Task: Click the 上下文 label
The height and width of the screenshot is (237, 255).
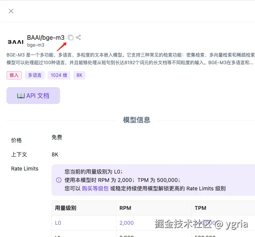Action: point(19,154)
